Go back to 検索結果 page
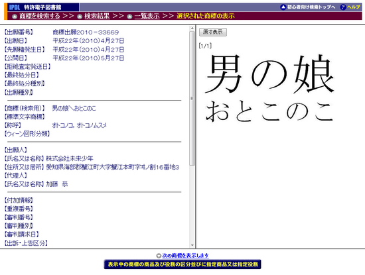Viewport: 365px width, 275px height. (x=97, y=16)
